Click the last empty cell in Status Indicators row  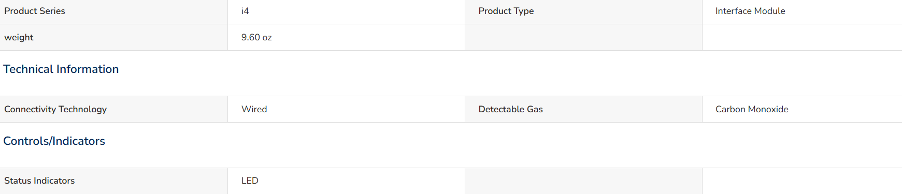tap(802, 181)
